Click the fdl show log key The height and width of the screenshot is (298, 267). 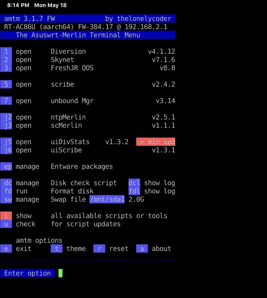[134, 191]
